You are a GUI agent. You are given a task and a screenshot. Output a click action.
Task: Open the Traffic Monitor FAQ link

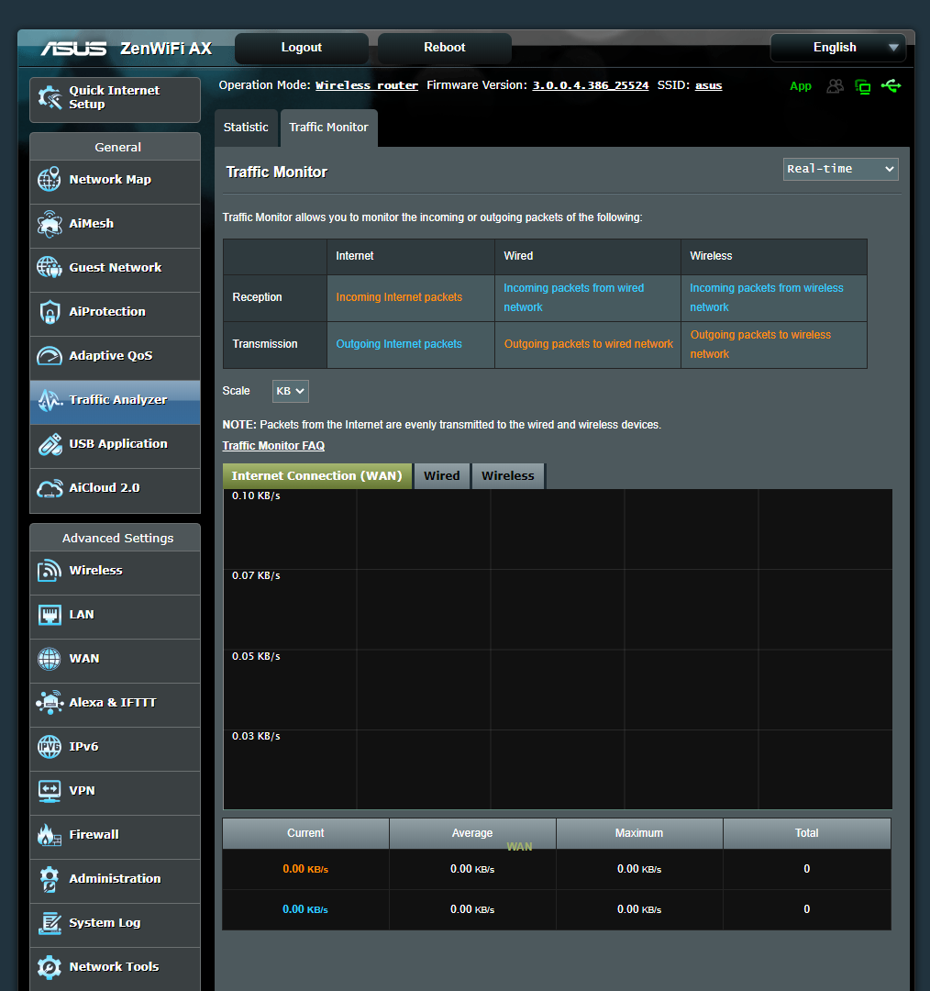pos(273,446)
